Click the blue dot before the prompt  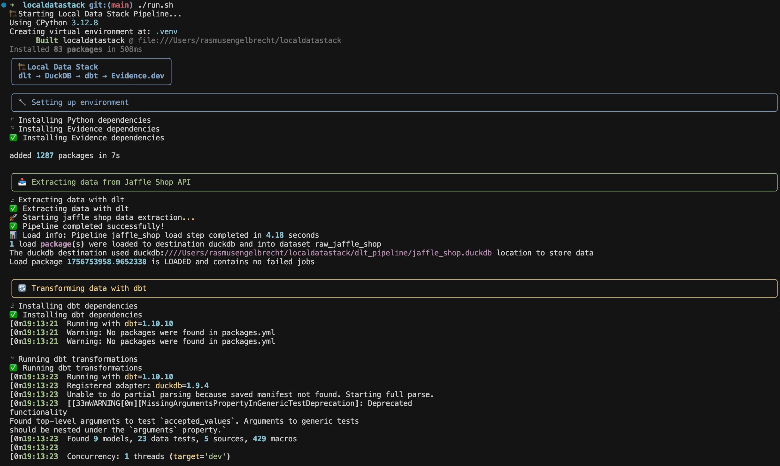(x=4, y=5)
